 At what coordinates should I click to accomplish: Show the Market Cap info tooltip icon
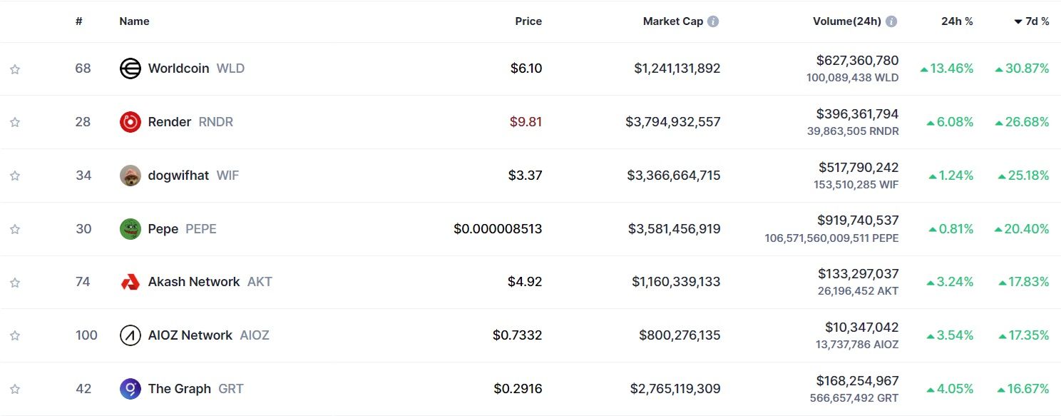pos(713,21)
